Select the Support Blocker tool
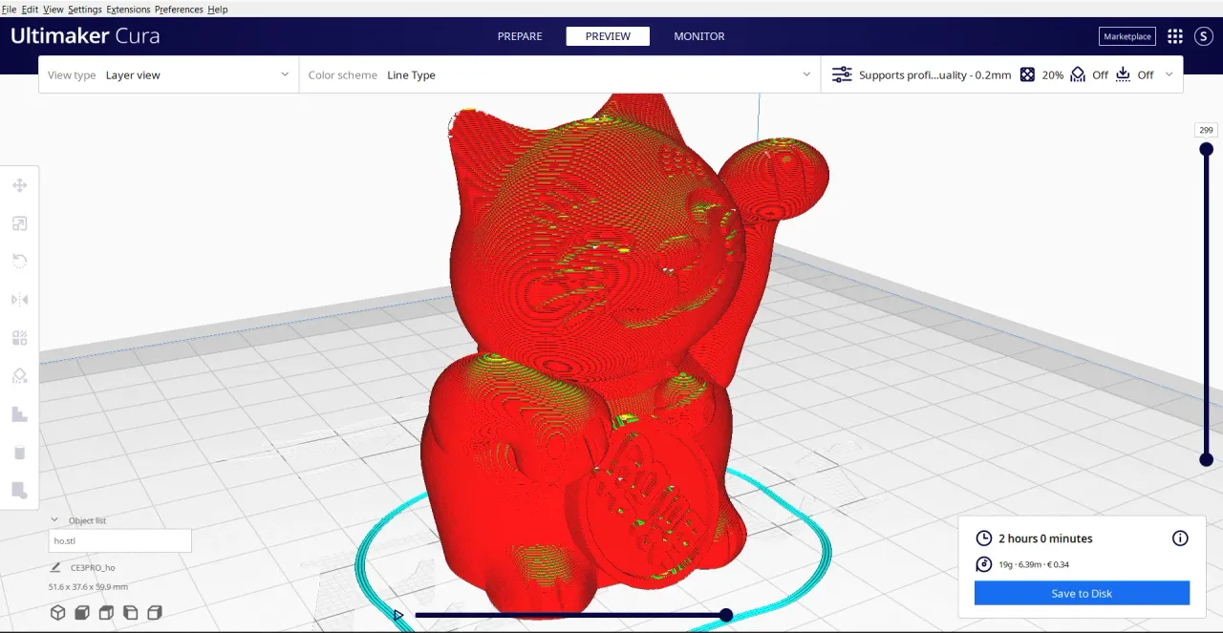The image size is (1223, 633). click(x=19, y=375)
